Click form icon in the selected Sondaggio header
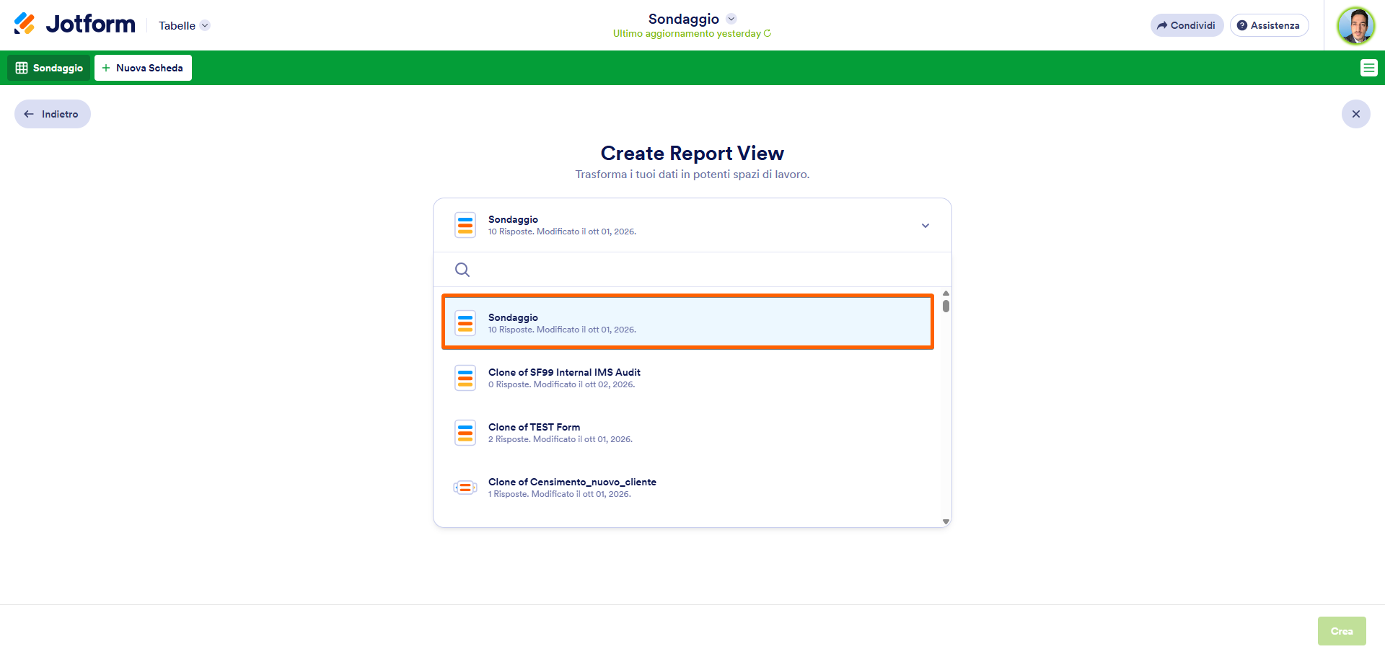This screenshot has width=1385, height=657. (465, 225)
